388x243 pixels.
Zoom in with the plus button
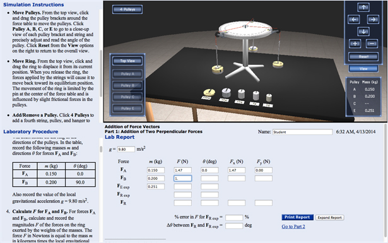pos(355,44)
